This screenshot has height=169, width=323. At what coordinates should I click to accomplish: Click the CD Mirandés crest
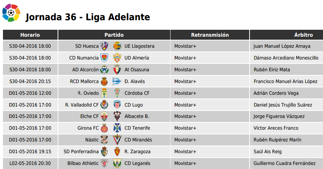coord(117,140)
